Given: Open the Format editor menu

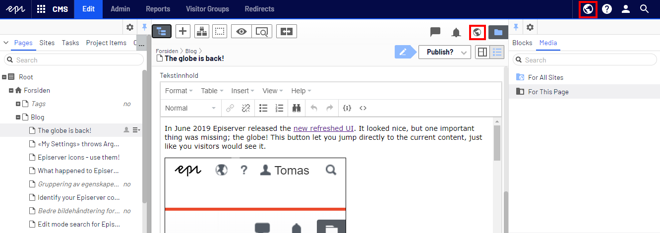Looking at the screenshot, I should [179, 91].
